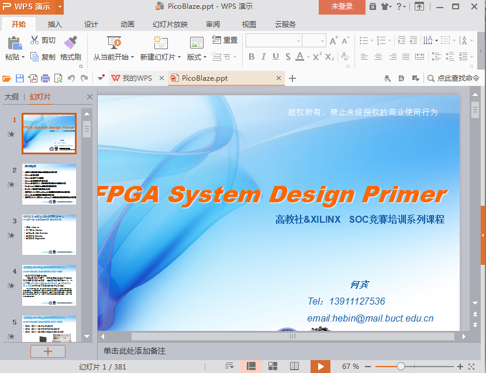Screen dimensions: 486x373
Task: Click the New Slide (新建幻灯片) icon
Action: [x=160, y=43]
